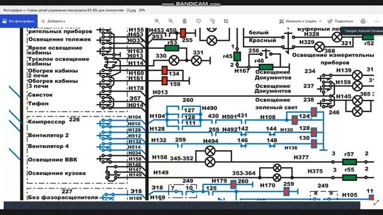
Task: Click the 345-352 lamp group label
Action: coord(181,158)
